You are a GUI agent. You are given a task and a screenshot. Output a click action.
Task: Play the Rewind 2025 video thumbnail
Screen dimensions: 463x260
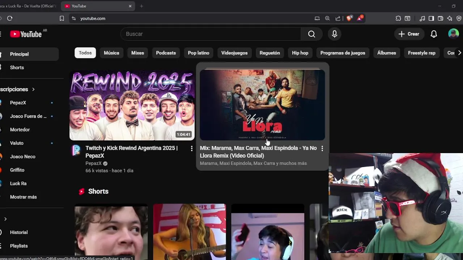click(x=132, y=105)
